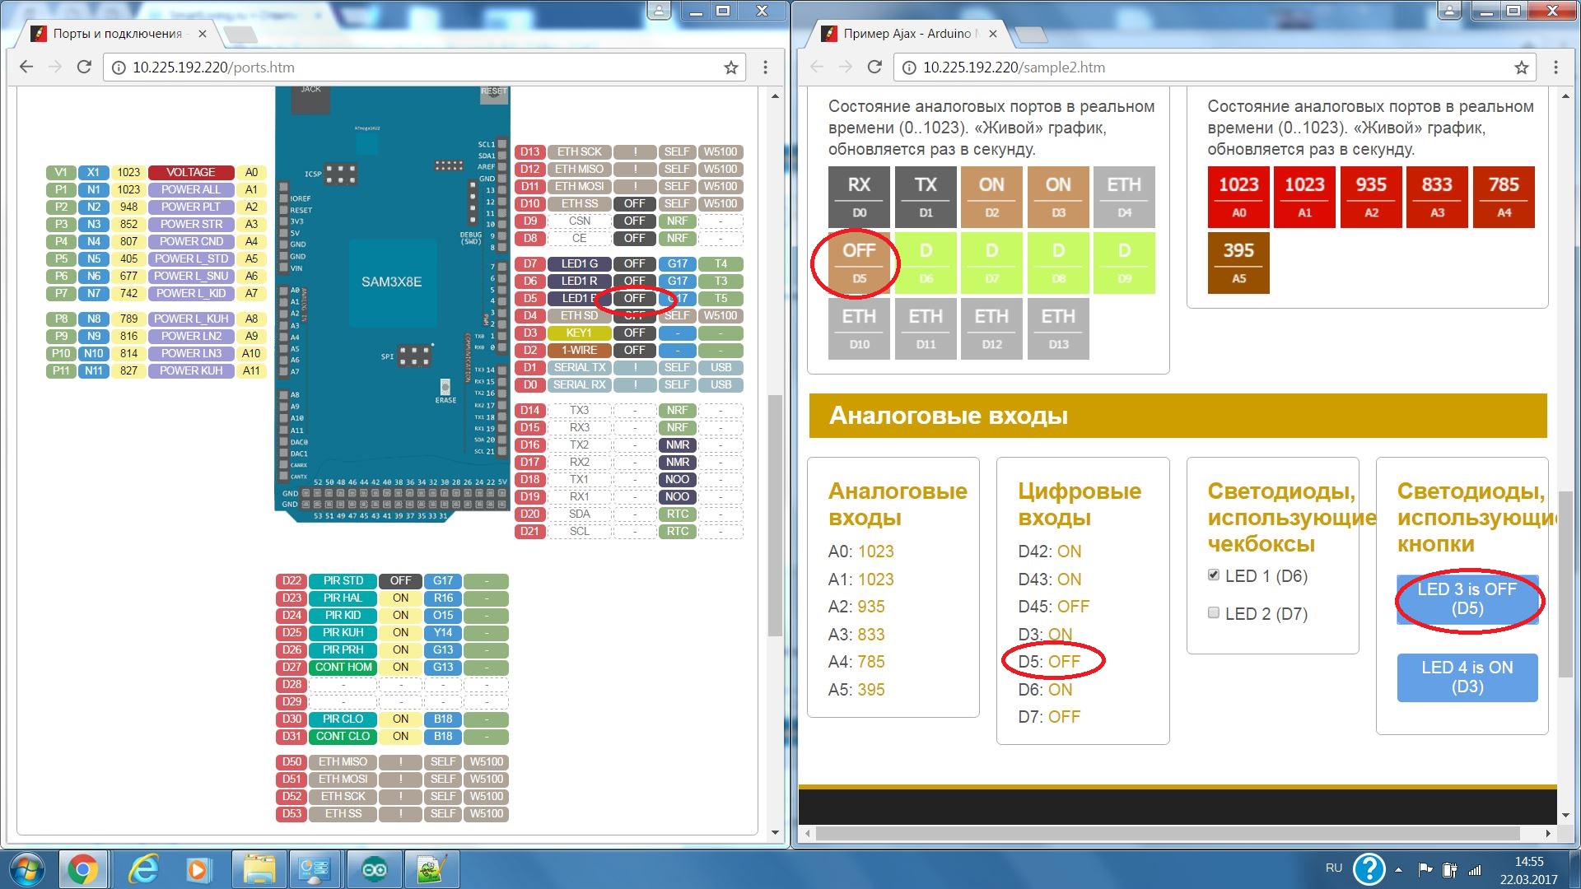This screenshot has height=889, width=1581.
Task: Check the LED 2 (D7) checkbox
Action: point(1213,612)
